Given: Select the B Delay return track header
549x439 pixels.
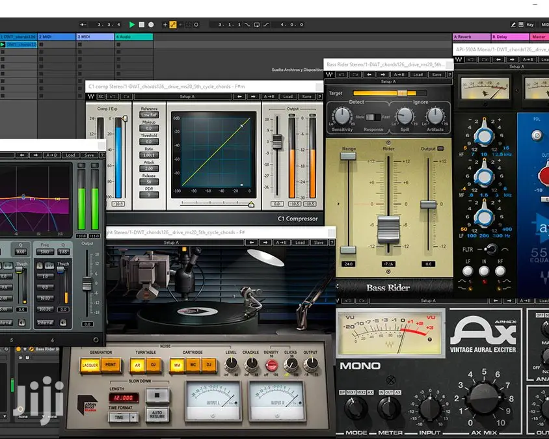Looking at the screenshot, I should 510,37.
